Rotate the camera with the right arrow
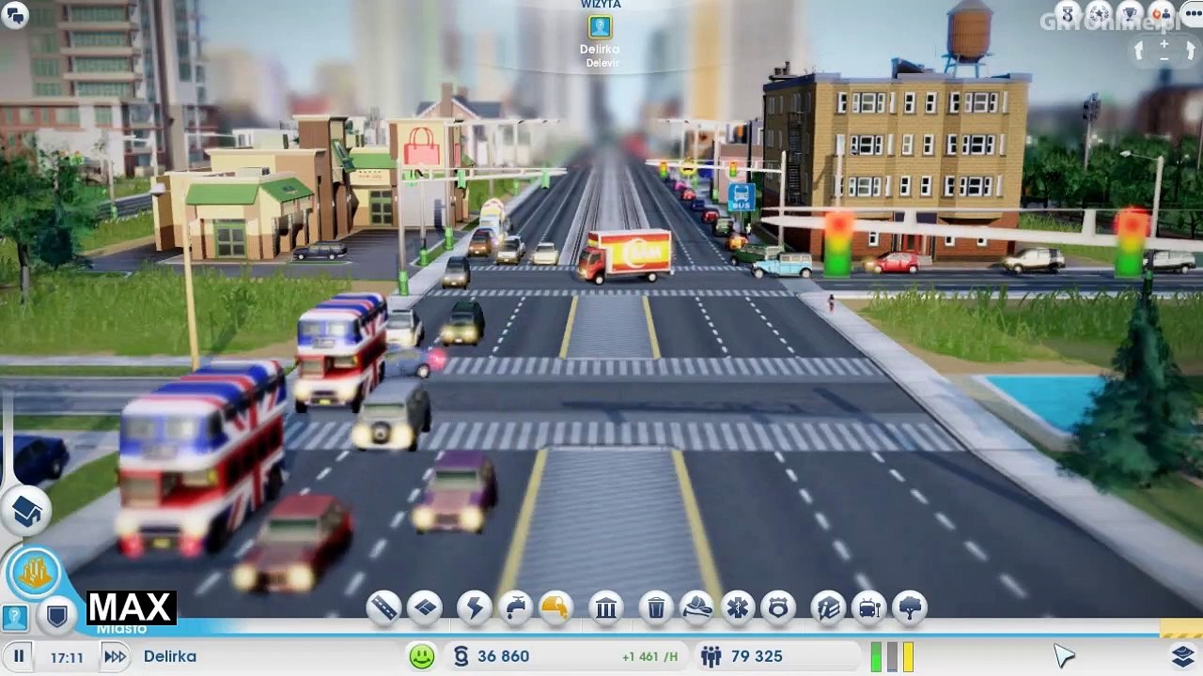Viewport: 1203px width, 676px height. (1189, 52)
